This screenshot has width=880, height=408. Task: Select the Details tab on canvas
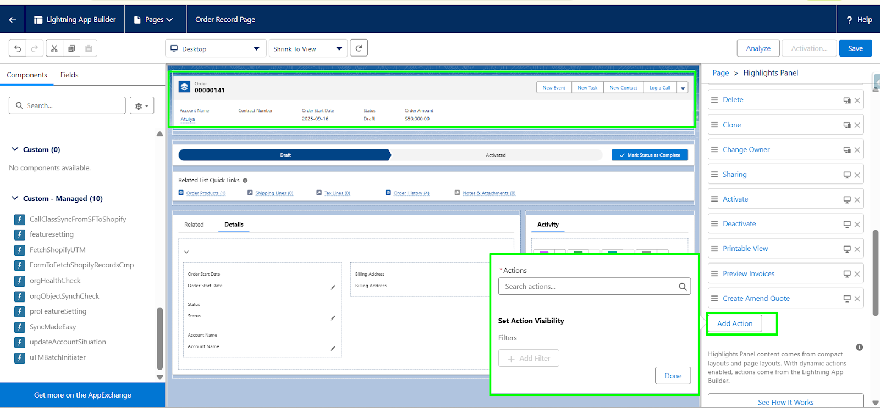(x=234, y=225)
